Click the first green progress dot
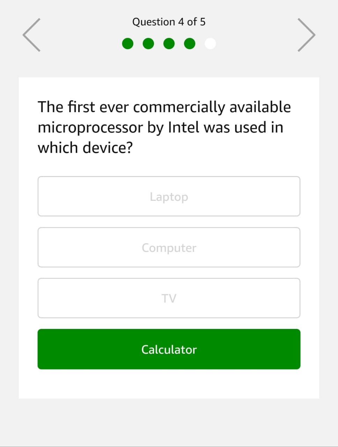Viewport: 338px width, 447px height. tap(128, 43)
